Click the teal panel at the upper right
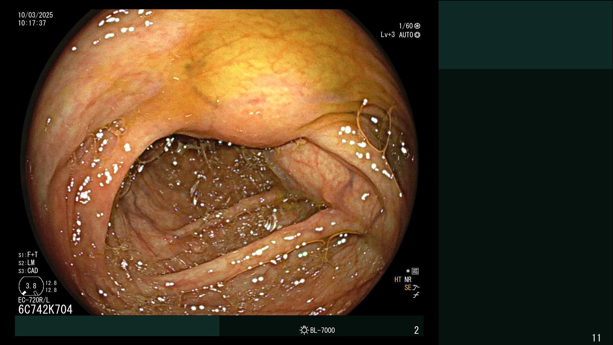Image resolution: width=613 pixels, height=345 pixels. (526, 34)
